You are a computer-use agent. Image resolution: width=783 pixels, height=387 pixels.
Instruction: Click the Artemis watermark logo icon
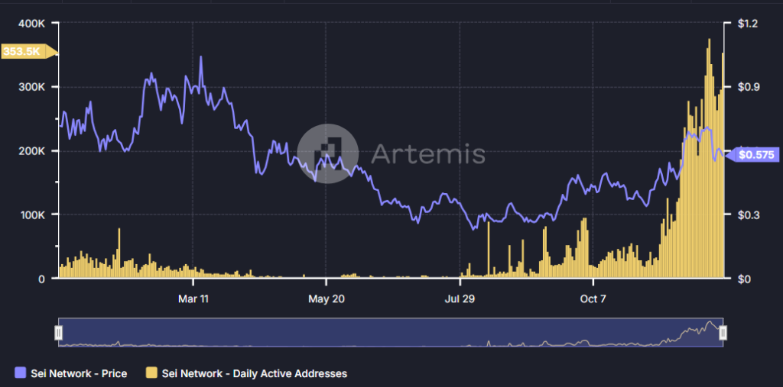coord(327,153)
